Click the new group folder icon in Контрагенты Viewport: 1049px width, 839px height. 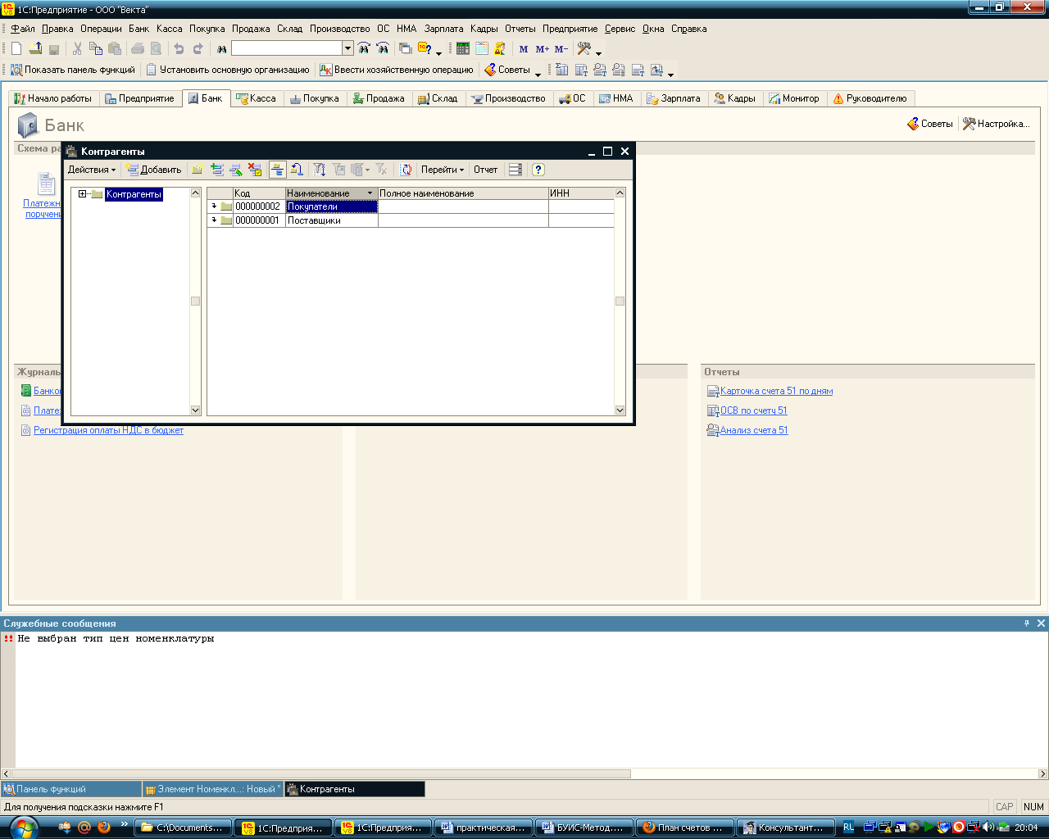[198, 170]
